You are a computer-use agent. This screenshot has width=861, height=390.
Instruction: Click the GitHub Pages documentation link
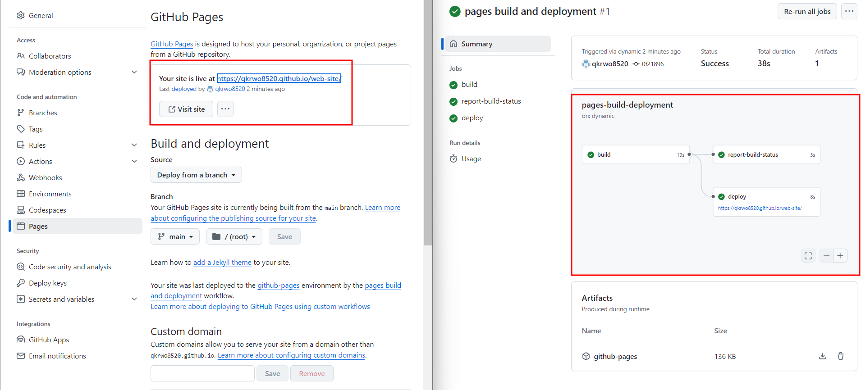point(172,44)
